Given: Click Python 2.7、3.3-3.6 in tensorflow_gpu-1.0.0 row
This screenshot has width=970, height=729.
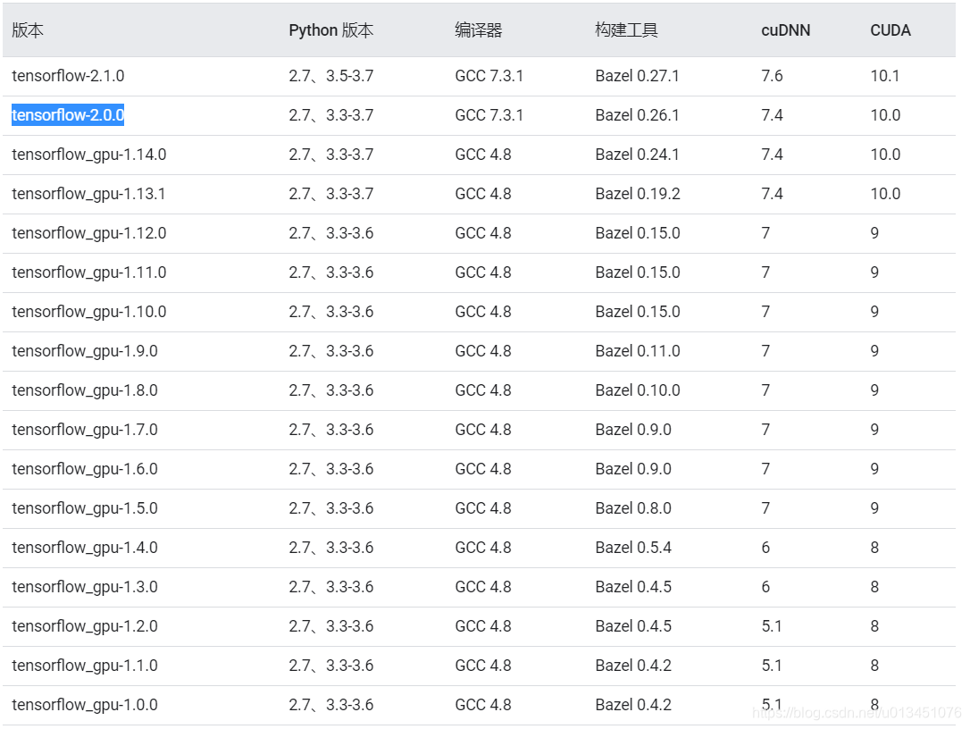Looking at the screenshot, I should tap(331, 705).
